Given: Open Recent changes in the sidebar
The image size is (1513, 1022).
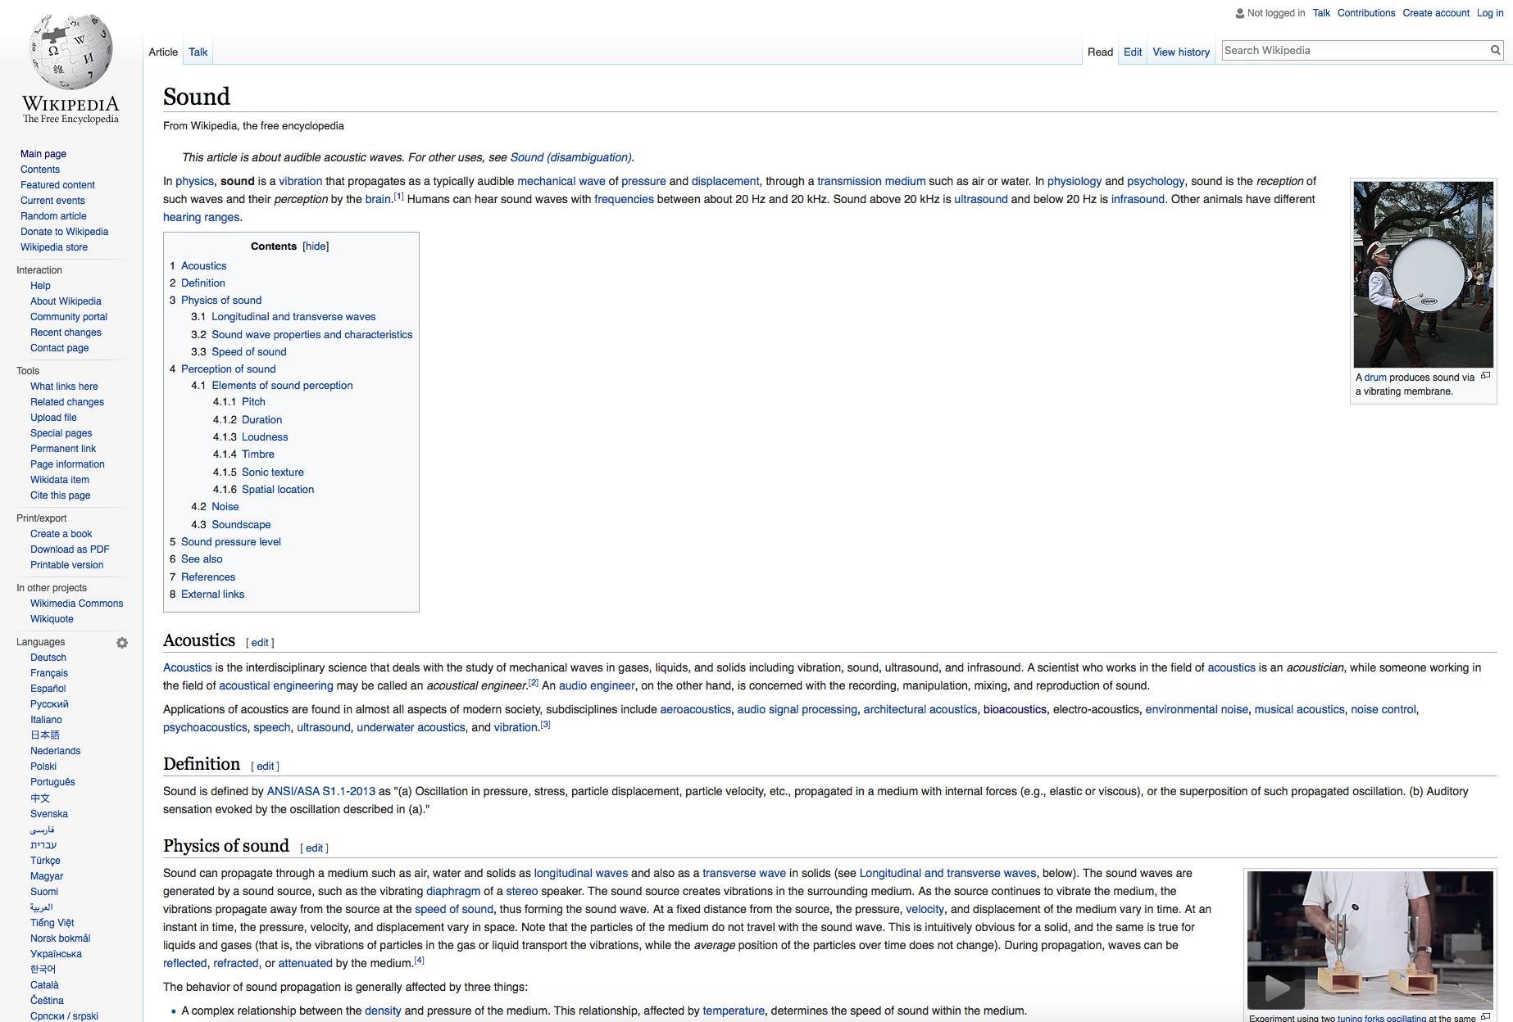Looking at the screenshot, I should pyautogui.click(x=66, y=332).
